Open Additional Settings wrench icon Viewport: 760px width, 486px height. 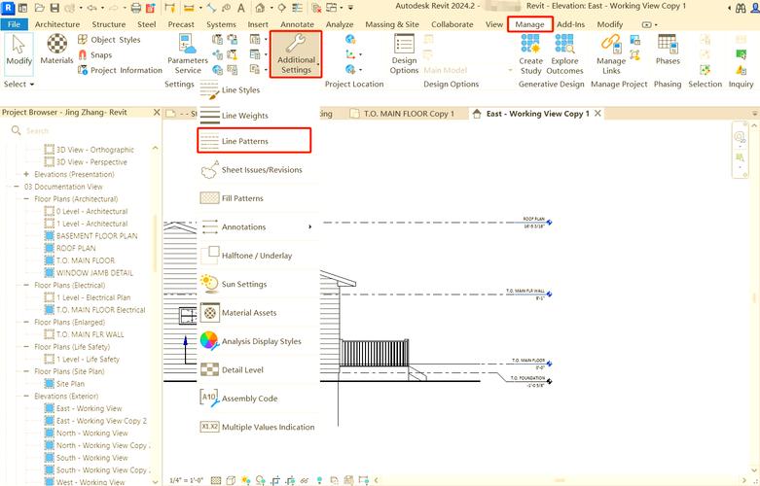(296, 45)
